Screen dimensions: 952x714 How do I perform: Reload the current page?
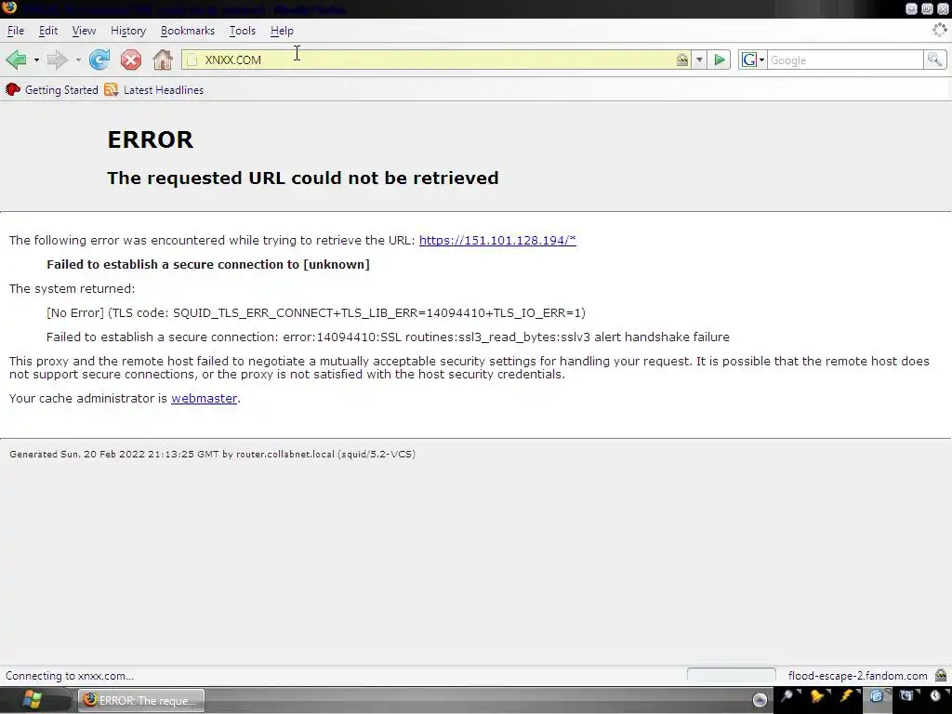[x=99, y=59]
